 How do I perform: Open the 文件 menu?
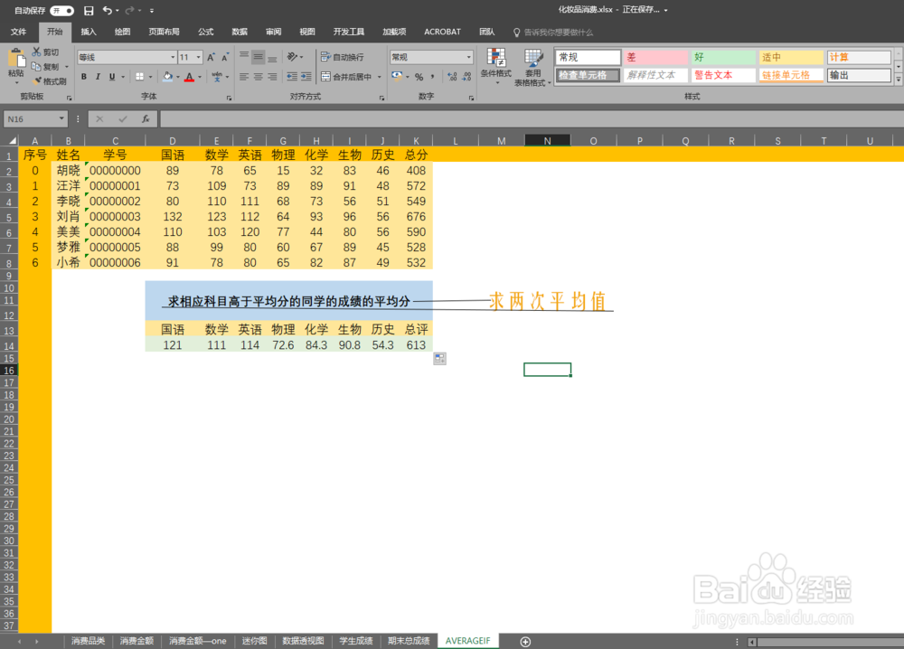click(18, 32)
